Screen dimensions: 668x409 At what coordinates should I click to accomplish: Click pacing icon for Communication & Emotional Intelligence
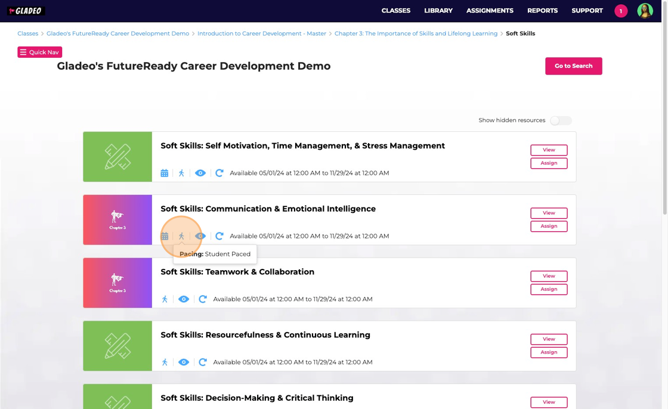click(x=181, y=236)
